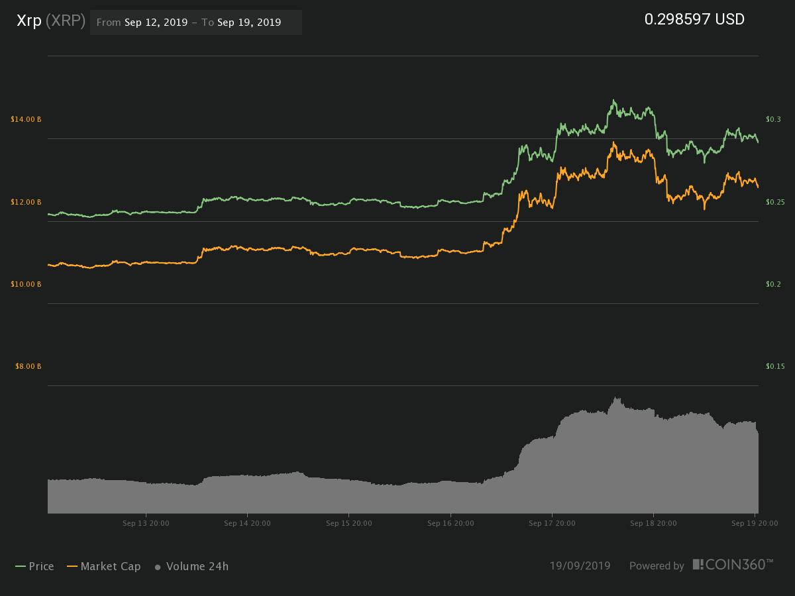The width and height of the screenshot is (795, 596).
Task: Click the Powered by text
Action: coord(657,566)
